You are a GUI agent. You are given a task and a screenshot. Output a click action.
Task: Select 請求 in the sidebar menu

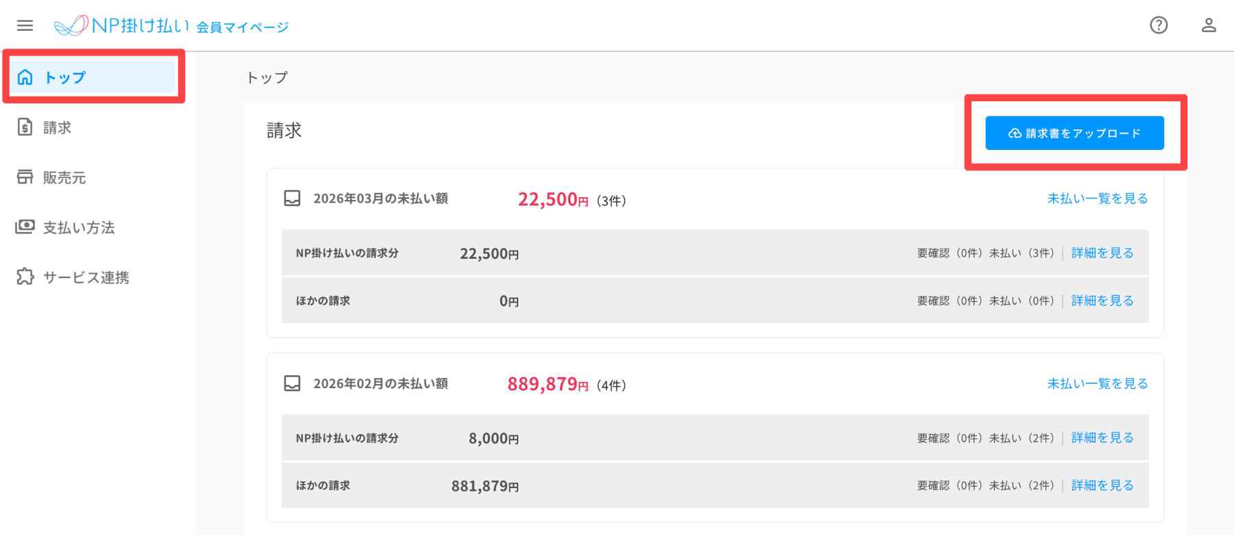coord(58,128)
